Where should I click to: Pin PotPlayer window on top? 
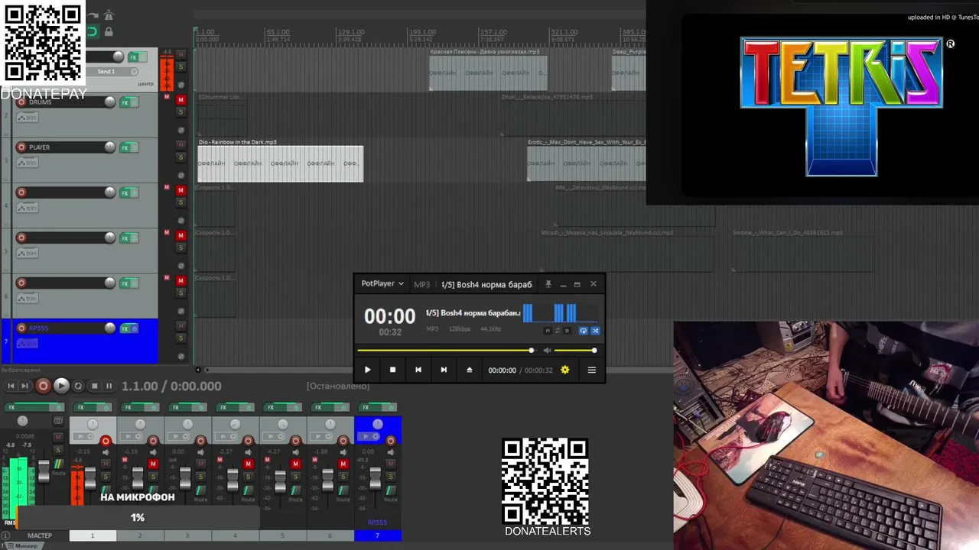tap(548, 284)
